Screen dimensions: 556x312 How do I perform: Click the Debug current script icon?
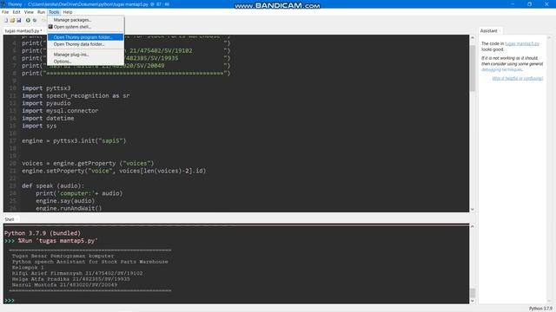pyautogui.click(x=35, y=21)
